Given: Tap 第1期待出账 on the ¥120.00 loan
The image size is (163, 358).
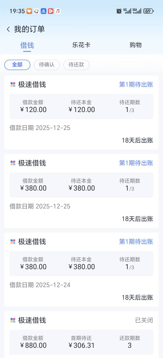Looking at the screenshot, I should point(136,85).
